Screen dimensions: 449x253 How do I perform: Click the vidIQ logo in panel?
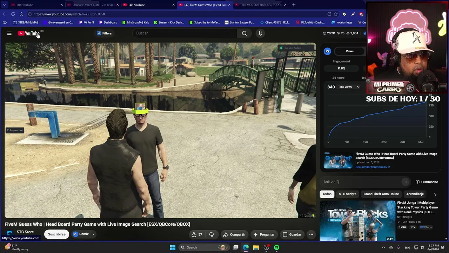(x=327, y=51)
